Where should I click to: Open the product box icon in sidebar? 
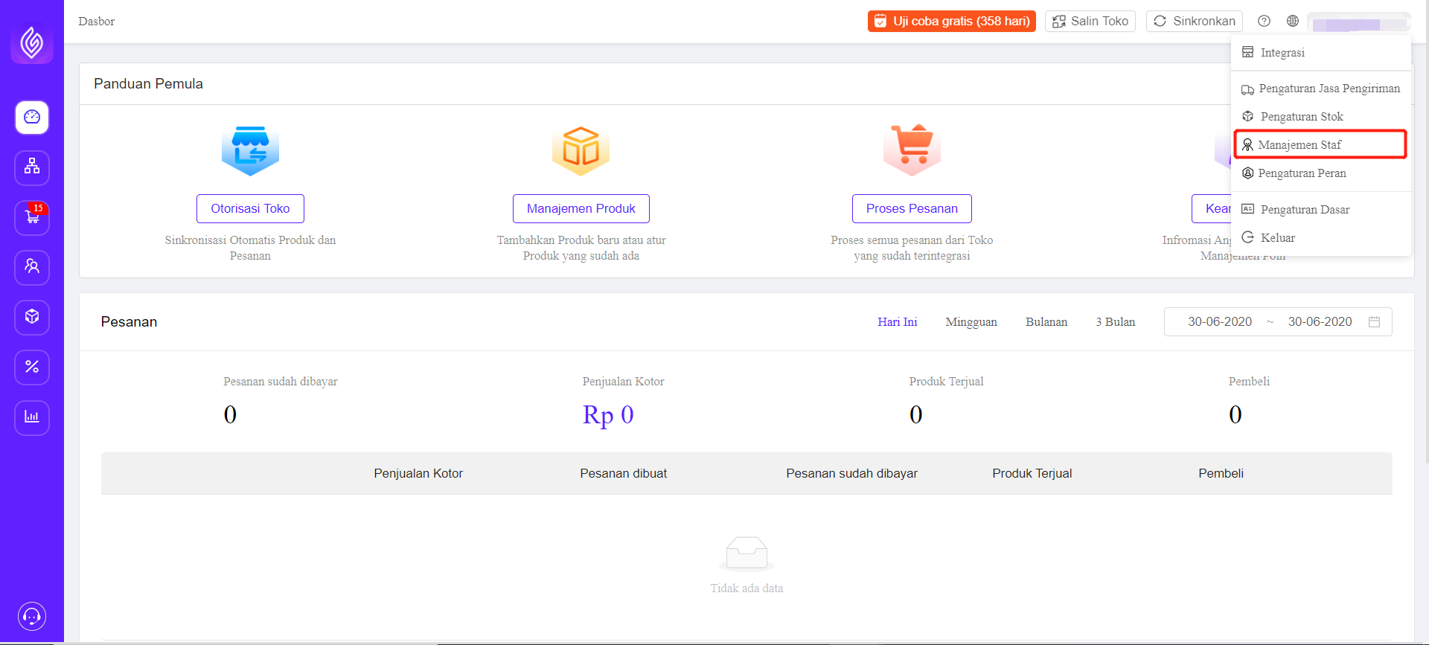click(32, 317)
